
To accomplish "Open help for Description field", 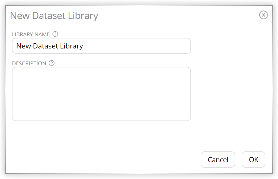I will [x=52, y=63].
